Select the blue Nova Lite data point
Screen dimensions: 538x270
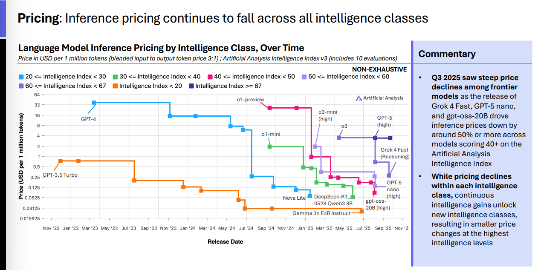pyautogui.click(x=310, y=195)
